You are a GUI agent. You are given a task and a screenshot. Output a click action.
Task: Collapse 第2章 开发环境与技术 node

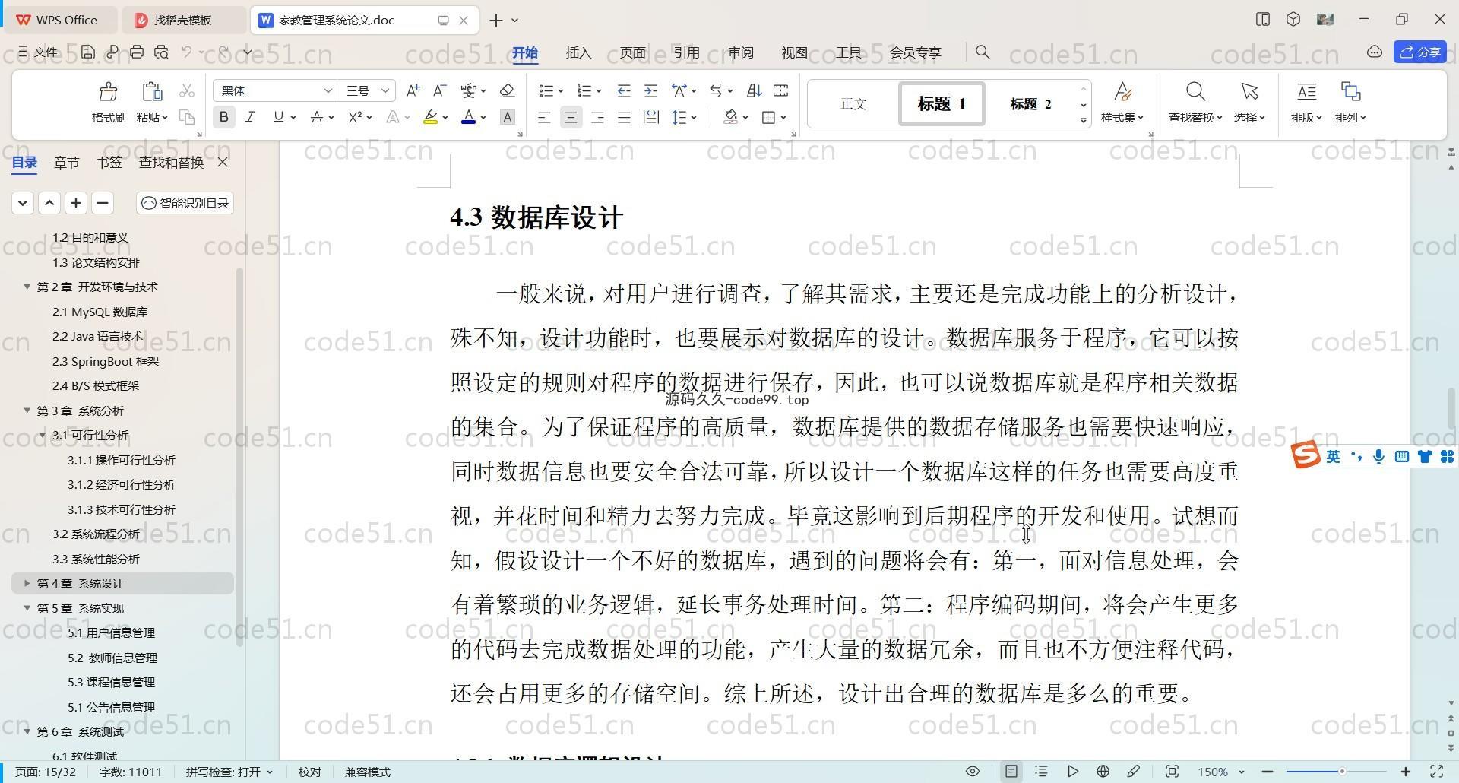pos(27,287)
